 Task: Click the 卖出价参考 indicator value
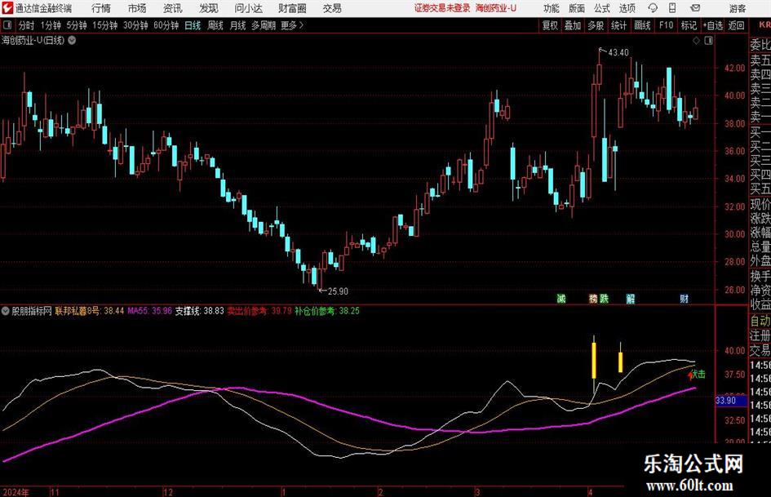coord(259,310)
